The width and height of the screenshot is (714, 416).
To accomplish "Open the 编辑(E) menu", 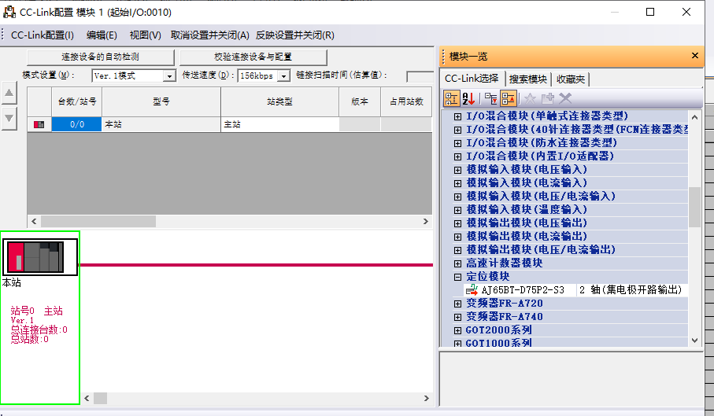I will [x=102, y=35].
